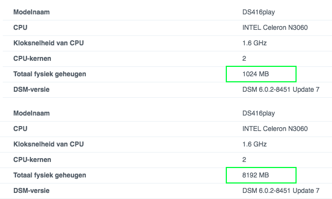The image size is (332, 199).
Task: Select the CPU-kernen label in first table
Action: pos(32,59)
